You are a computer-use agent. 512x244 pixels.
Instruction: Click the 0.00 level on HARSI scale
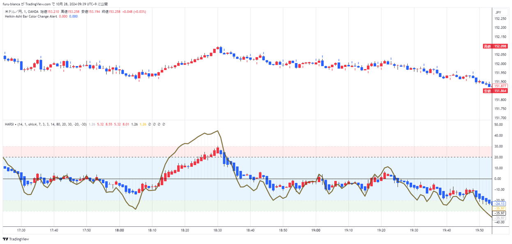(x=499, y=179)
